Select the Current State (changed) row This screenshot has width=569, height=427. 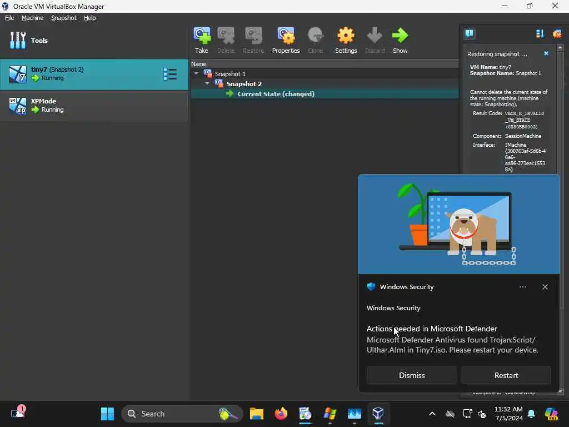pyautogui.click(x=325, y=93)
